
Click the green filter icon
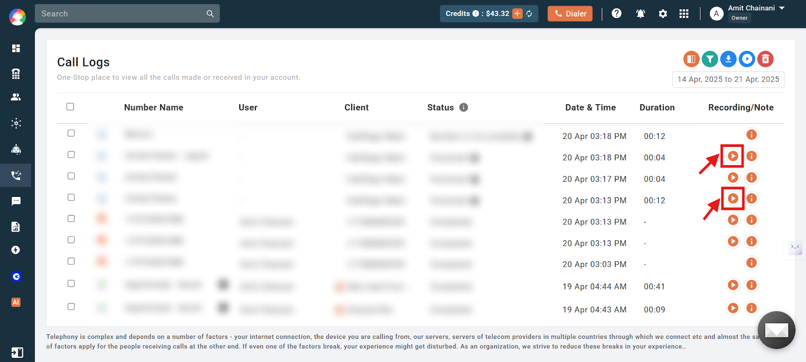coord(710,59)
